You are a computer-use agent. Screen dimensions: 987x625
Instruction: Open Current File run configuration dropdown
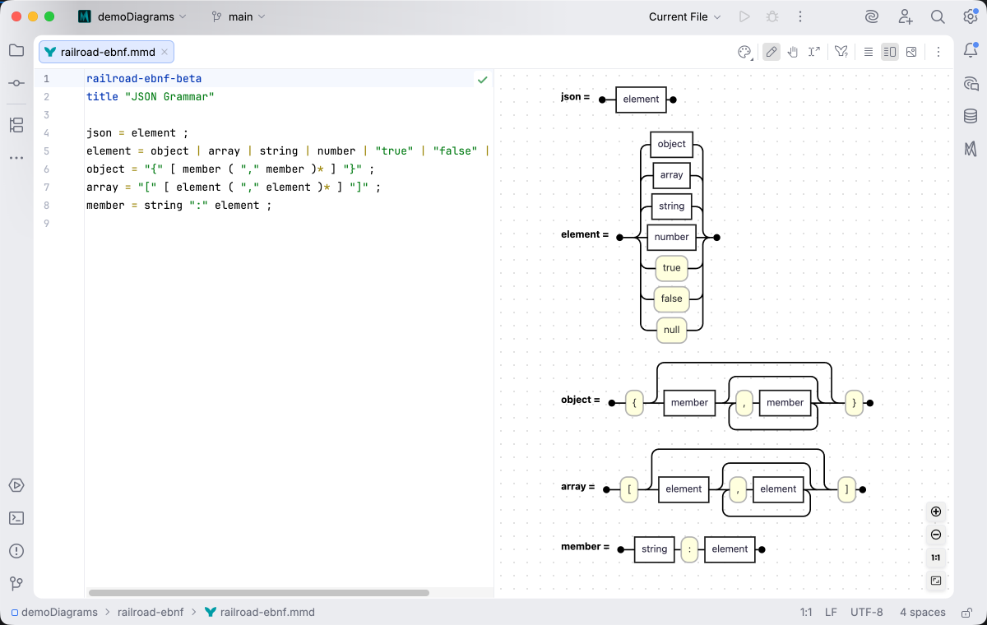tap(685, 16)
